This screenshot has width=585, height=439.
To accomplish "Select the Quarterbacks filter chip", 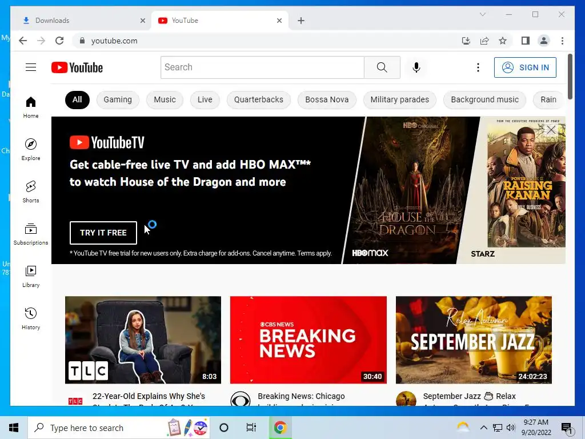I will click(x=259, y=99).
